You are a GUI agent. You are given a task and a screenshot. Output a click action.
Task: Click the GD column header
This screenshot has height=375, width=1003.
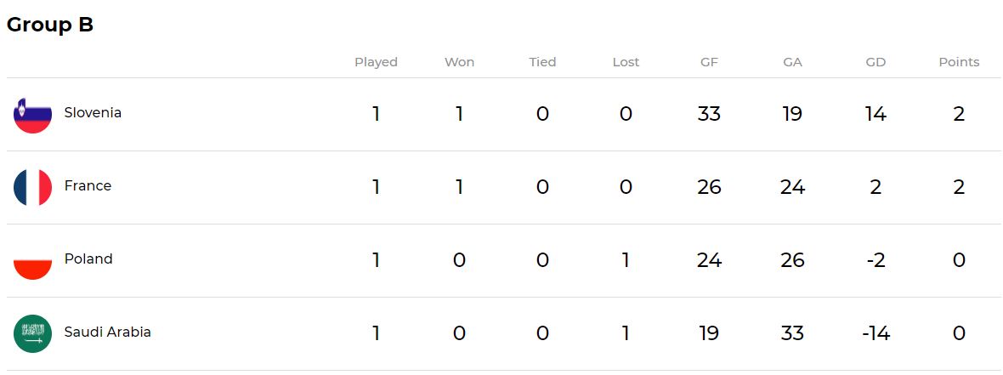[875, 62]
